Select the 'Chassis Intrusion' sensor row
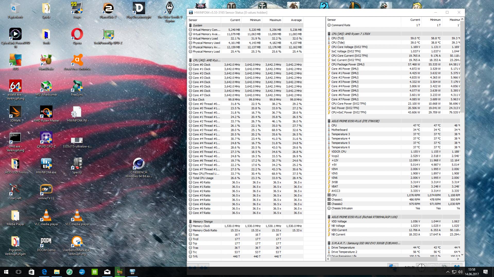Image resolution: width=494 pixels, height=277 pixels. pos(393,208)
